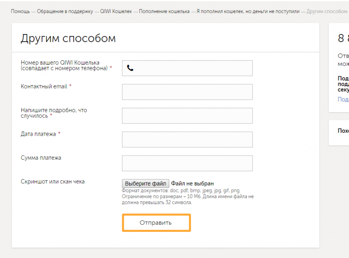
Task: Submit the form with 'Отправить' button
Action: pos(156,223)
